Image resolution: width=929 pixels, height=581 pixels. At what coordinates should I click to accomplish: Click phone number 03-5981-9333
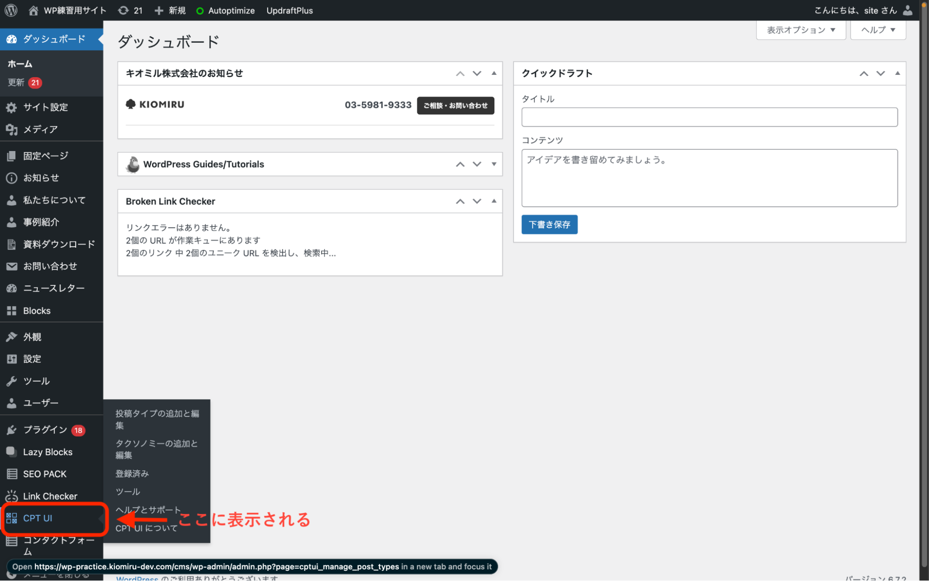[378, 105]
